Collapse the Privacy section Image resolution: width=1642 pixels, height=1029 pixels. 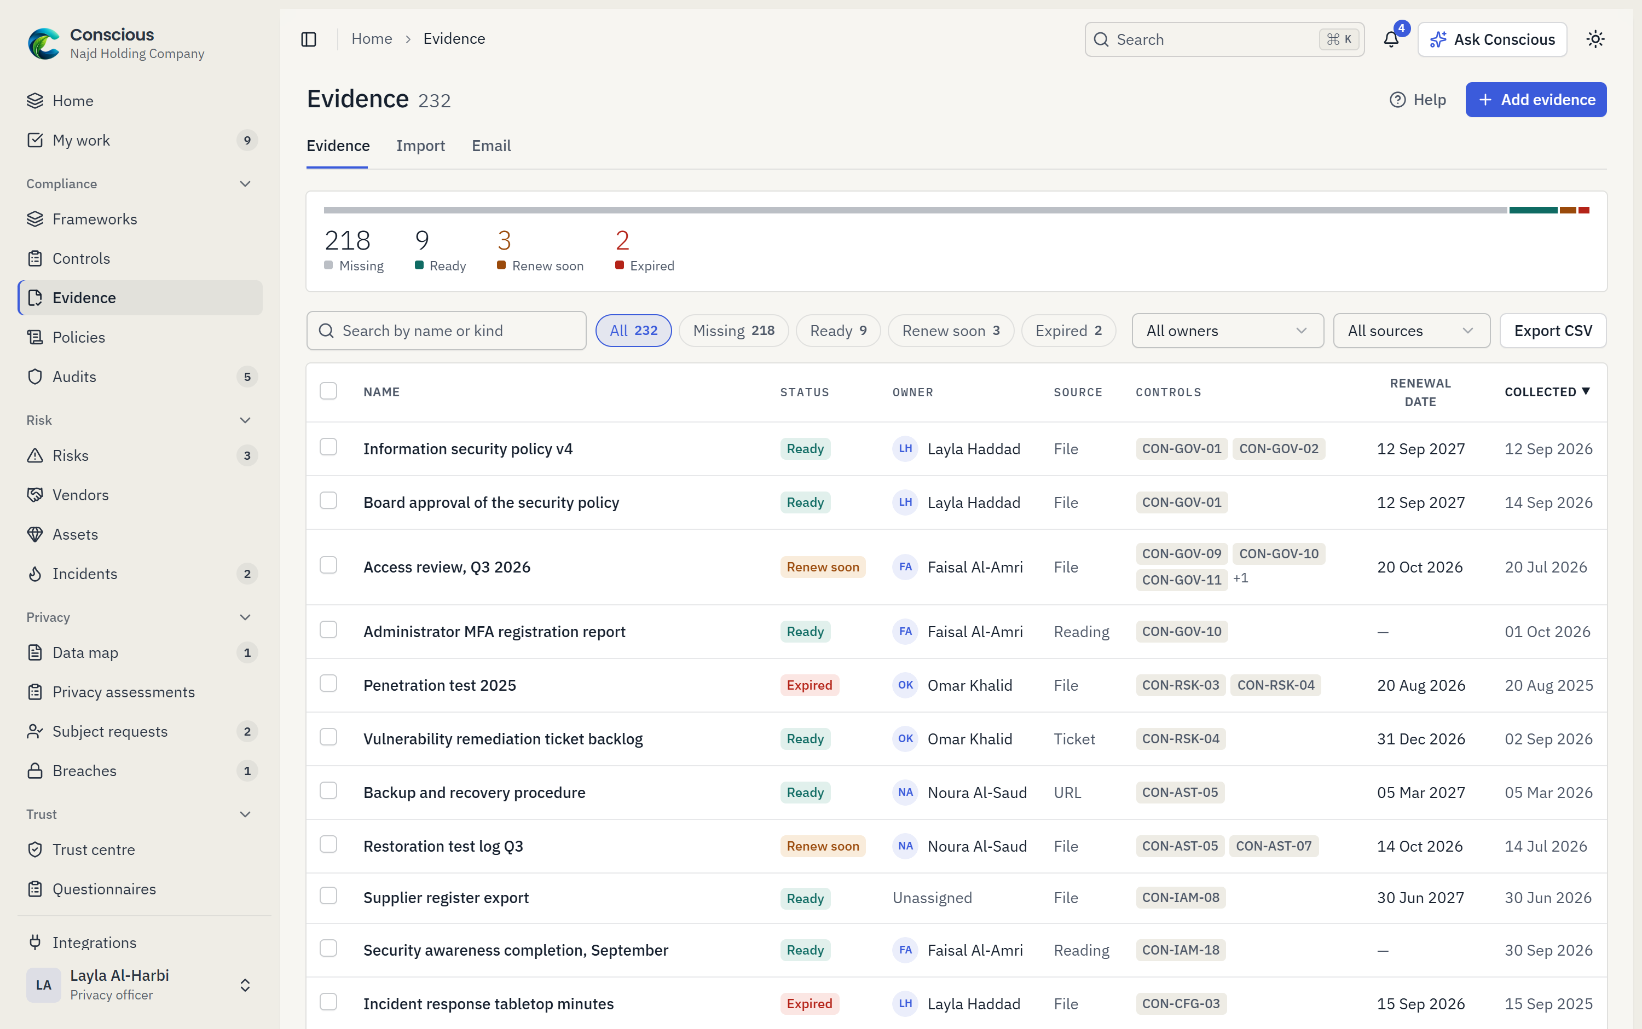click(245, 618)
